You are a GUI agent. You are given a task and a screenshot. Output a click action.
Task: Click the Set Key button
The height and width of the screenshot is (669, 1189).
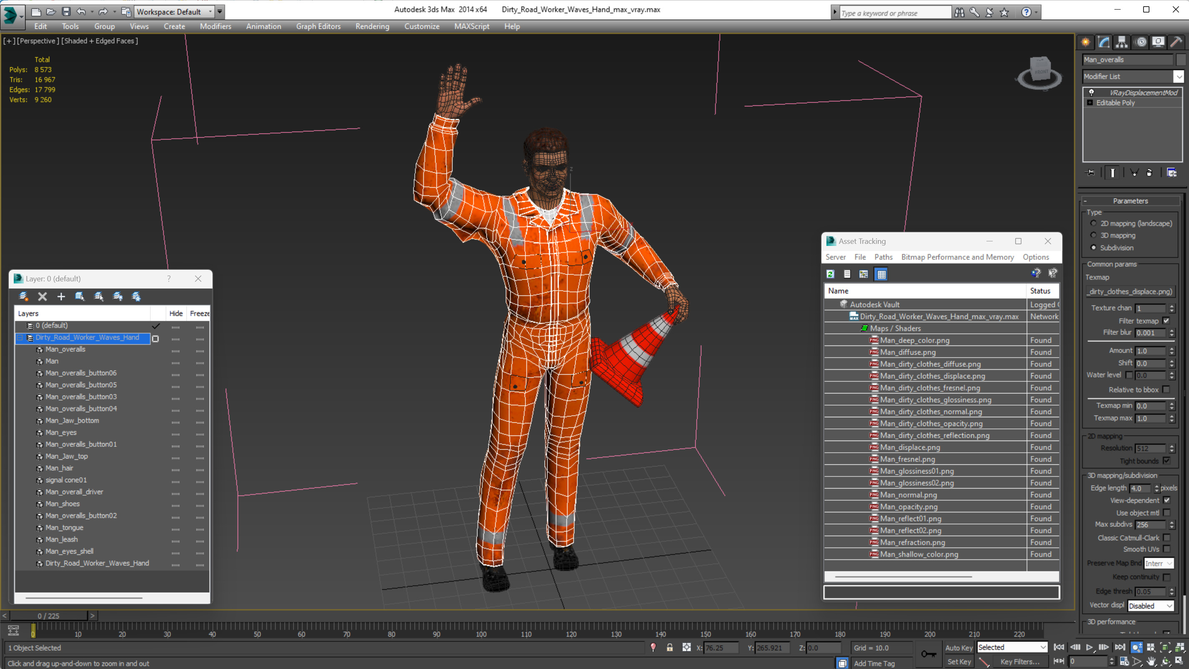point(959,661)
